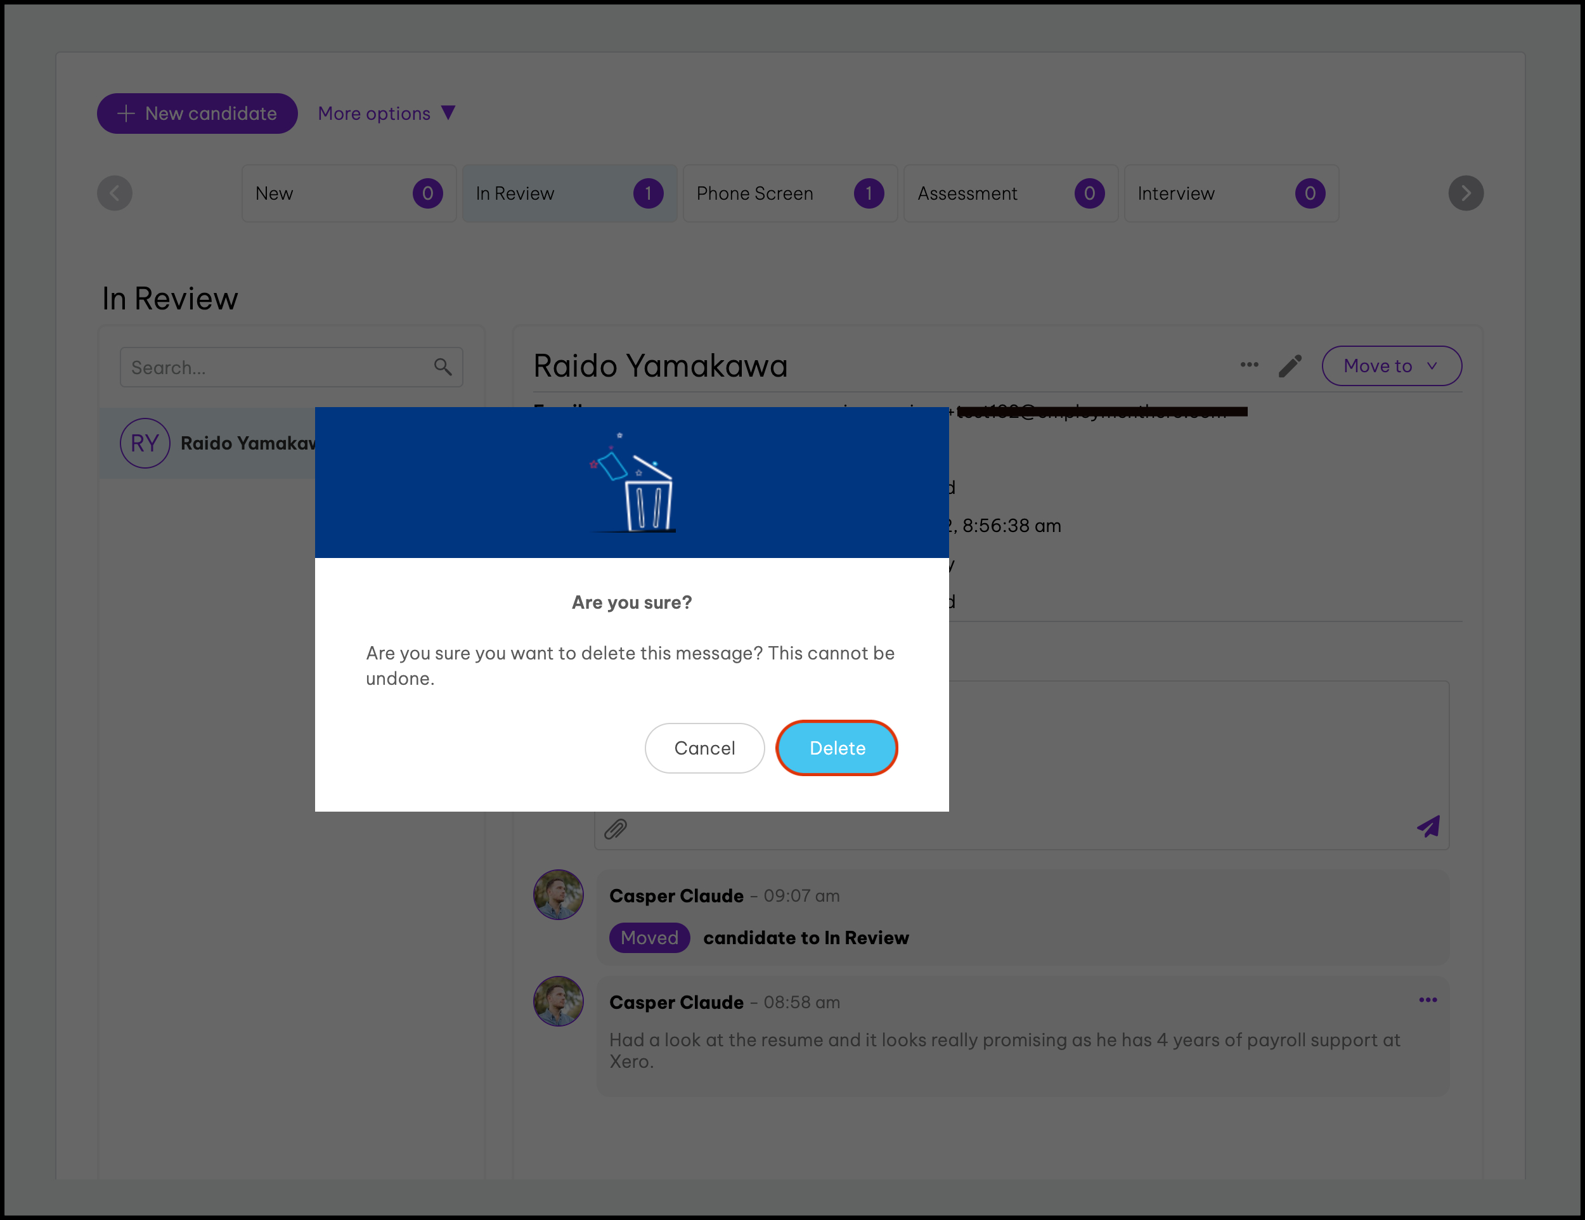This screenshot has width=1585, height=1220.
Task: Select the Phone Screen stage tab
Action: [789, 194]
